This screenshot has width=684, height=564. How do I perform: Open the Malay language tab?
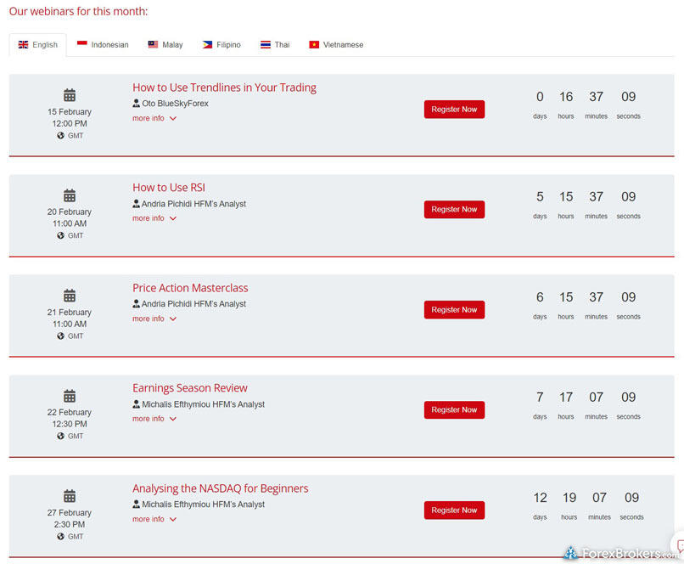165,45
